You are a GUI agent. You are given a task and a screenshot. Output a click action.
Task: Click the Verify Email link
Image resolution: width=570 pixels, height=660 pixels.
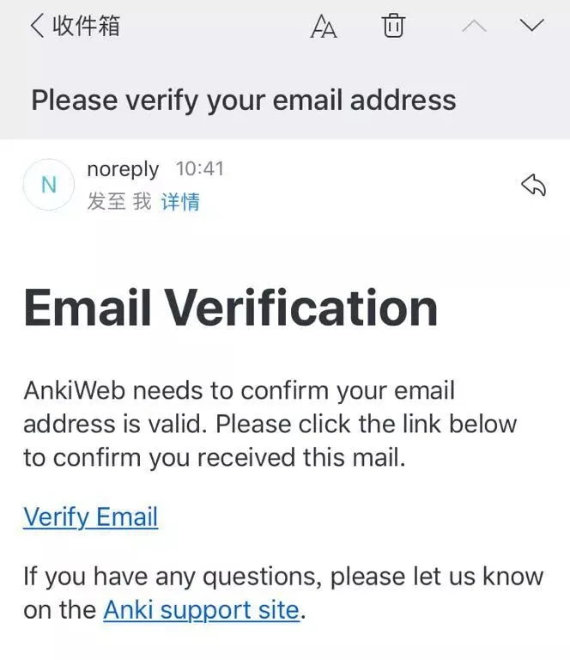pos(90,517)
